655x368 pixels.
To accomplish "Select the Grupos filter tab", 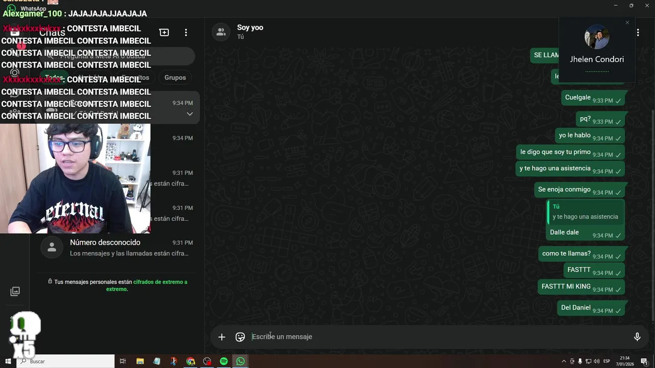I will [x=175, y=78].
